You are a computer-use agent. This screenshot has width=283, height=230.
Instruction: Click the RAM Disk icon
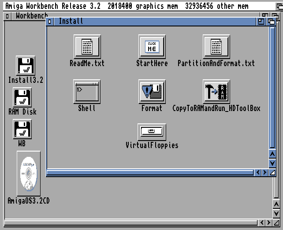pyautogui.click(x=22, y=98)
